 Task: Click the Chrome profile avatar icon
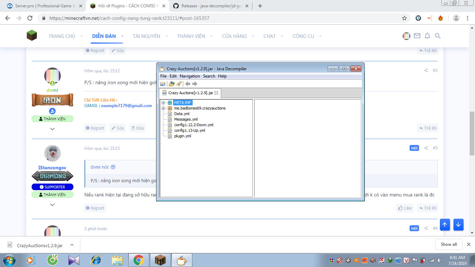[x=456, y=18]
